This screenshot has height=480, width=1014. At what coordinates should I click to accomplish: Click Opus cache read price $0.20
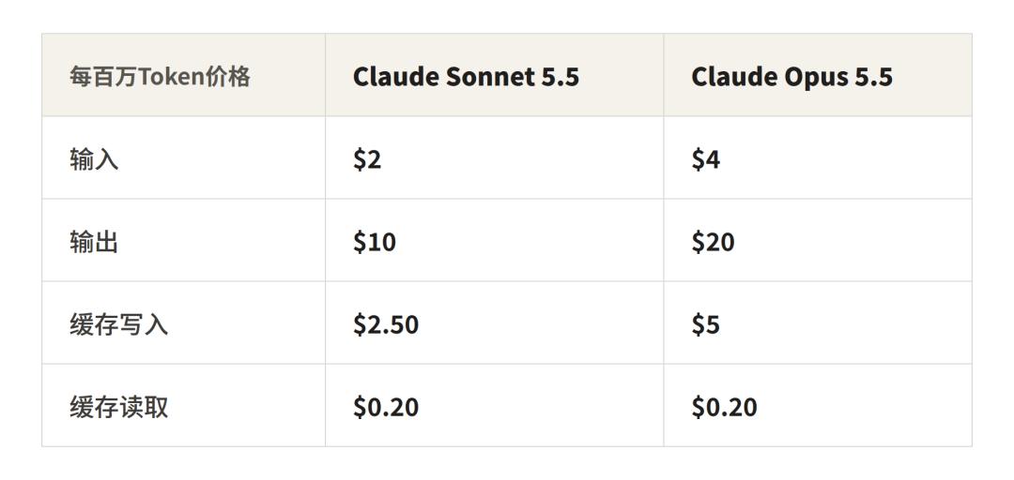724,407
